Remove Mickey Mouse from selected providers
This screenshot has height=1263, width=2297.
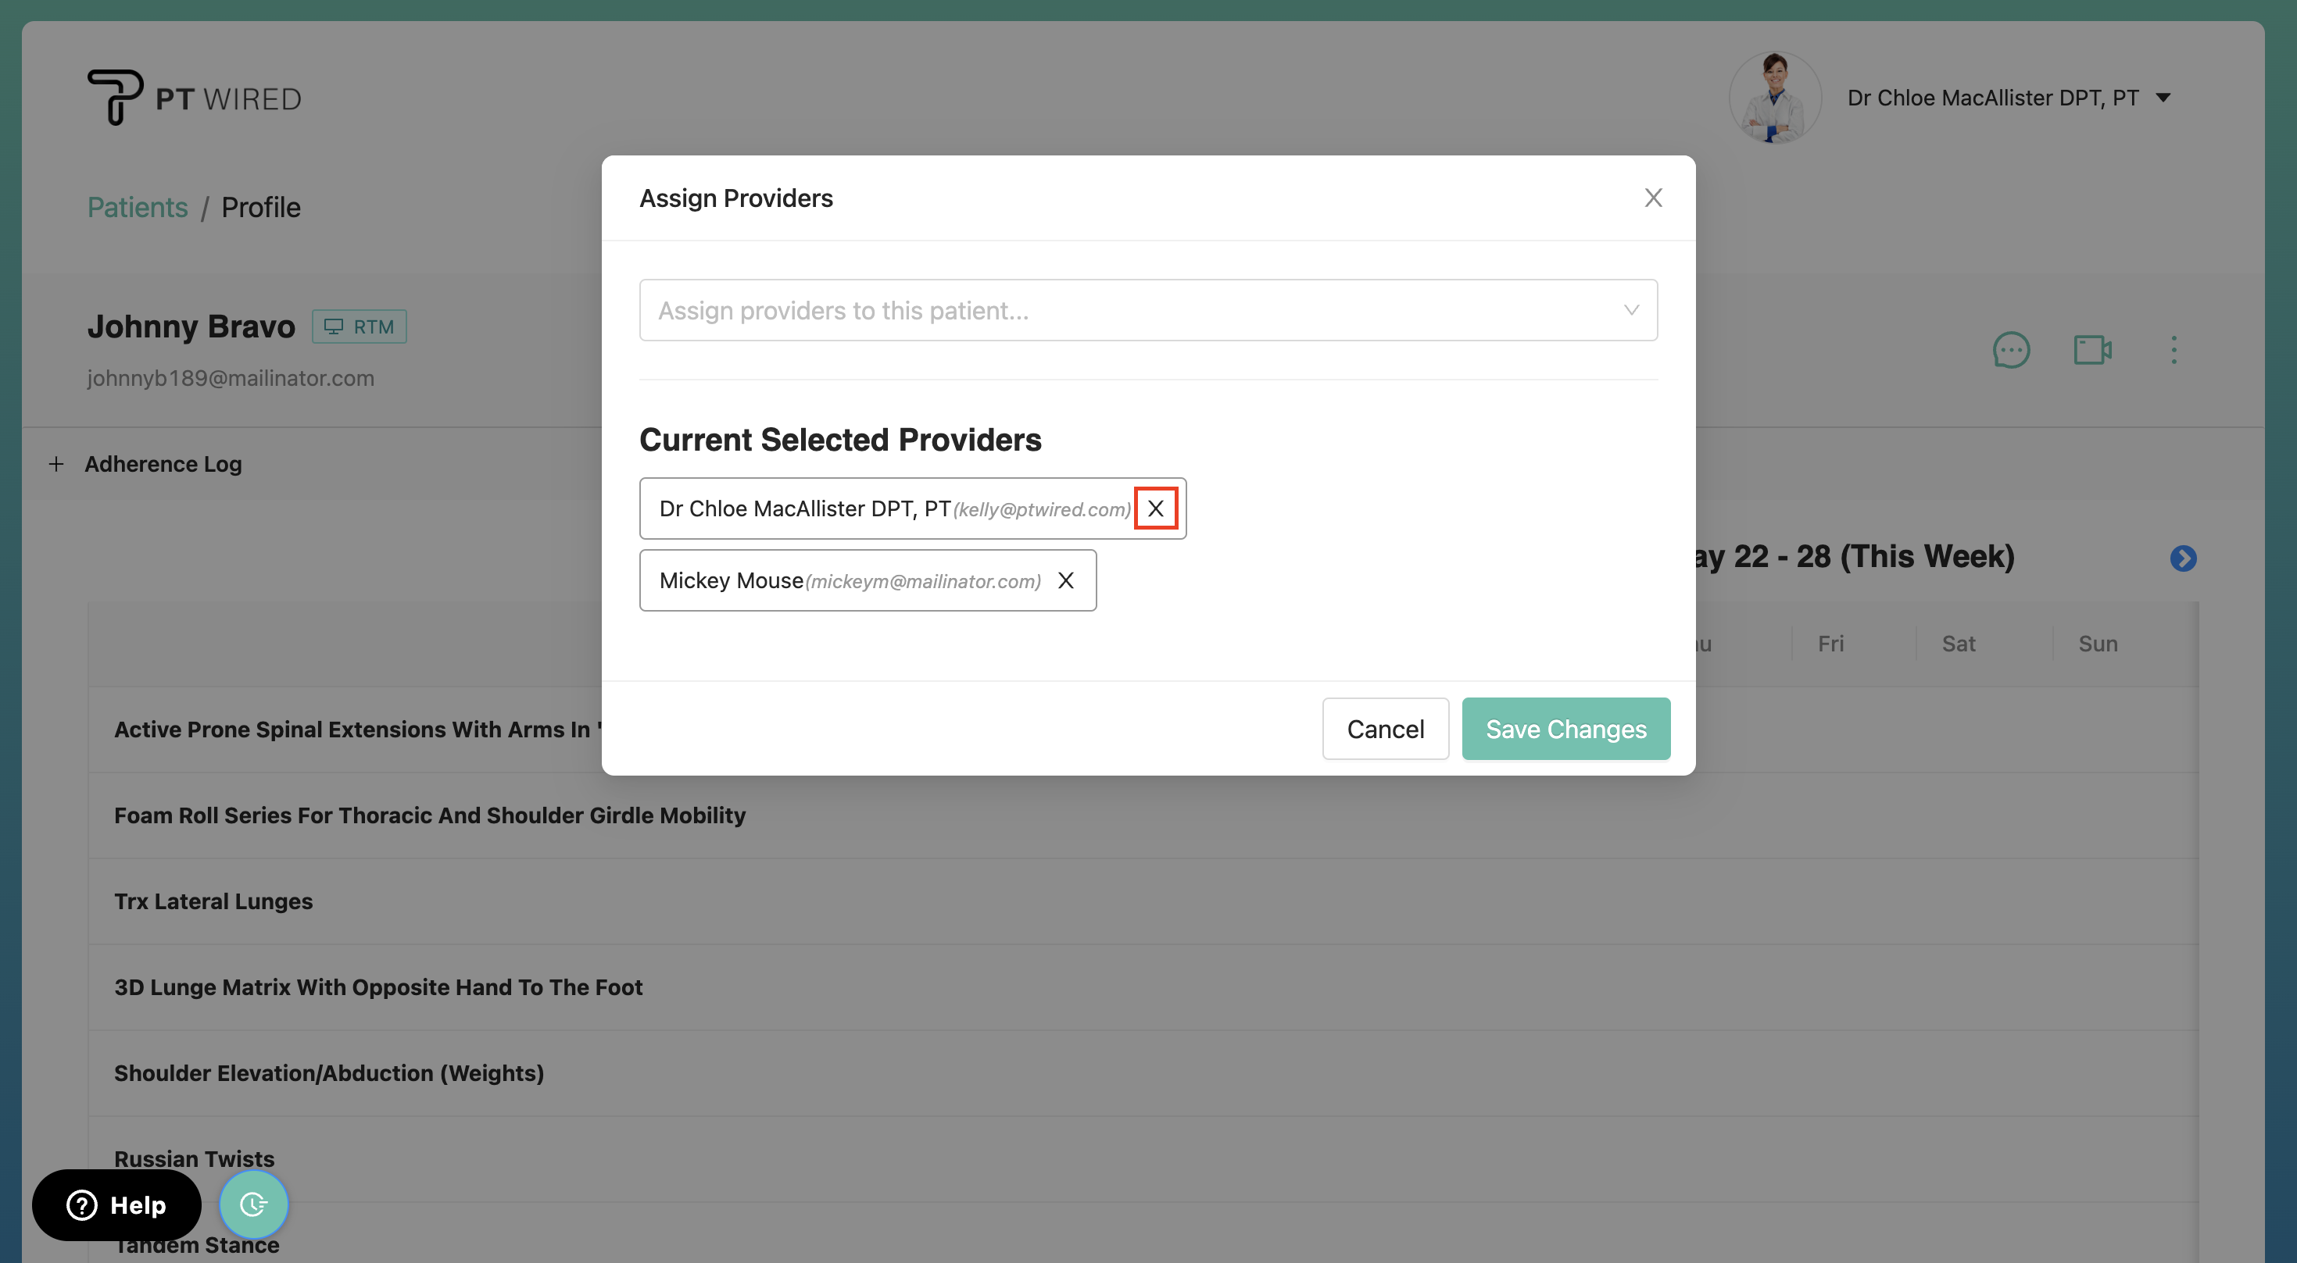click(x=1065, y=580)
